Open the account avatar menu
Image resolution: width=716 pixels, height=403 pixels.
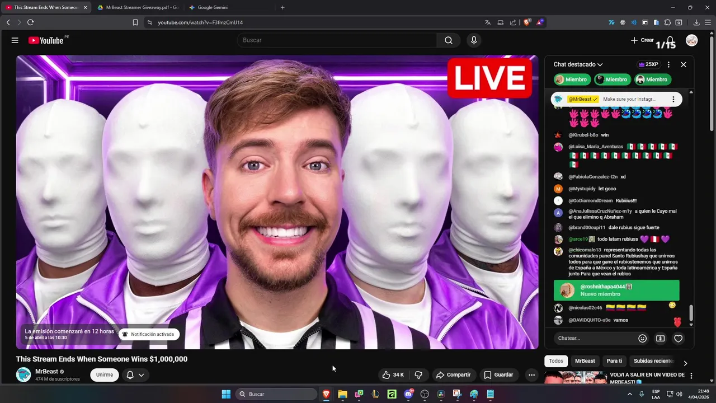(x=692, y=40)
